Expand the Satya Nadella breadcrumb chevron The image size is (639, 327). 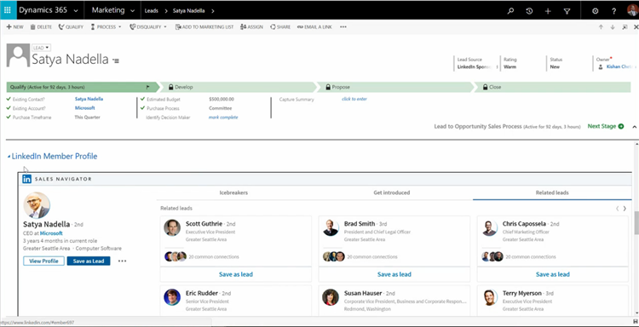213,11
